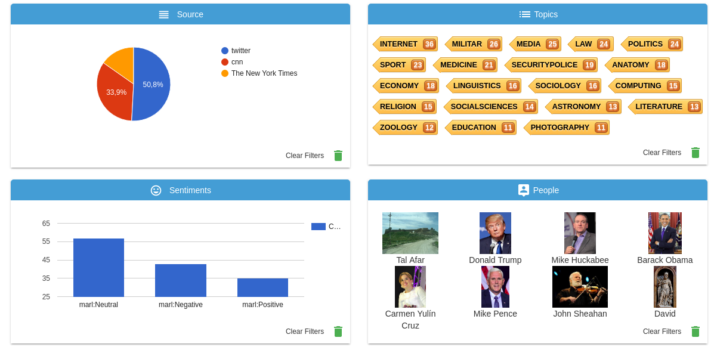Toggle The New York Times legend entry
The width and height of the screenshot is (714, 350).
[x=259, y=73]
